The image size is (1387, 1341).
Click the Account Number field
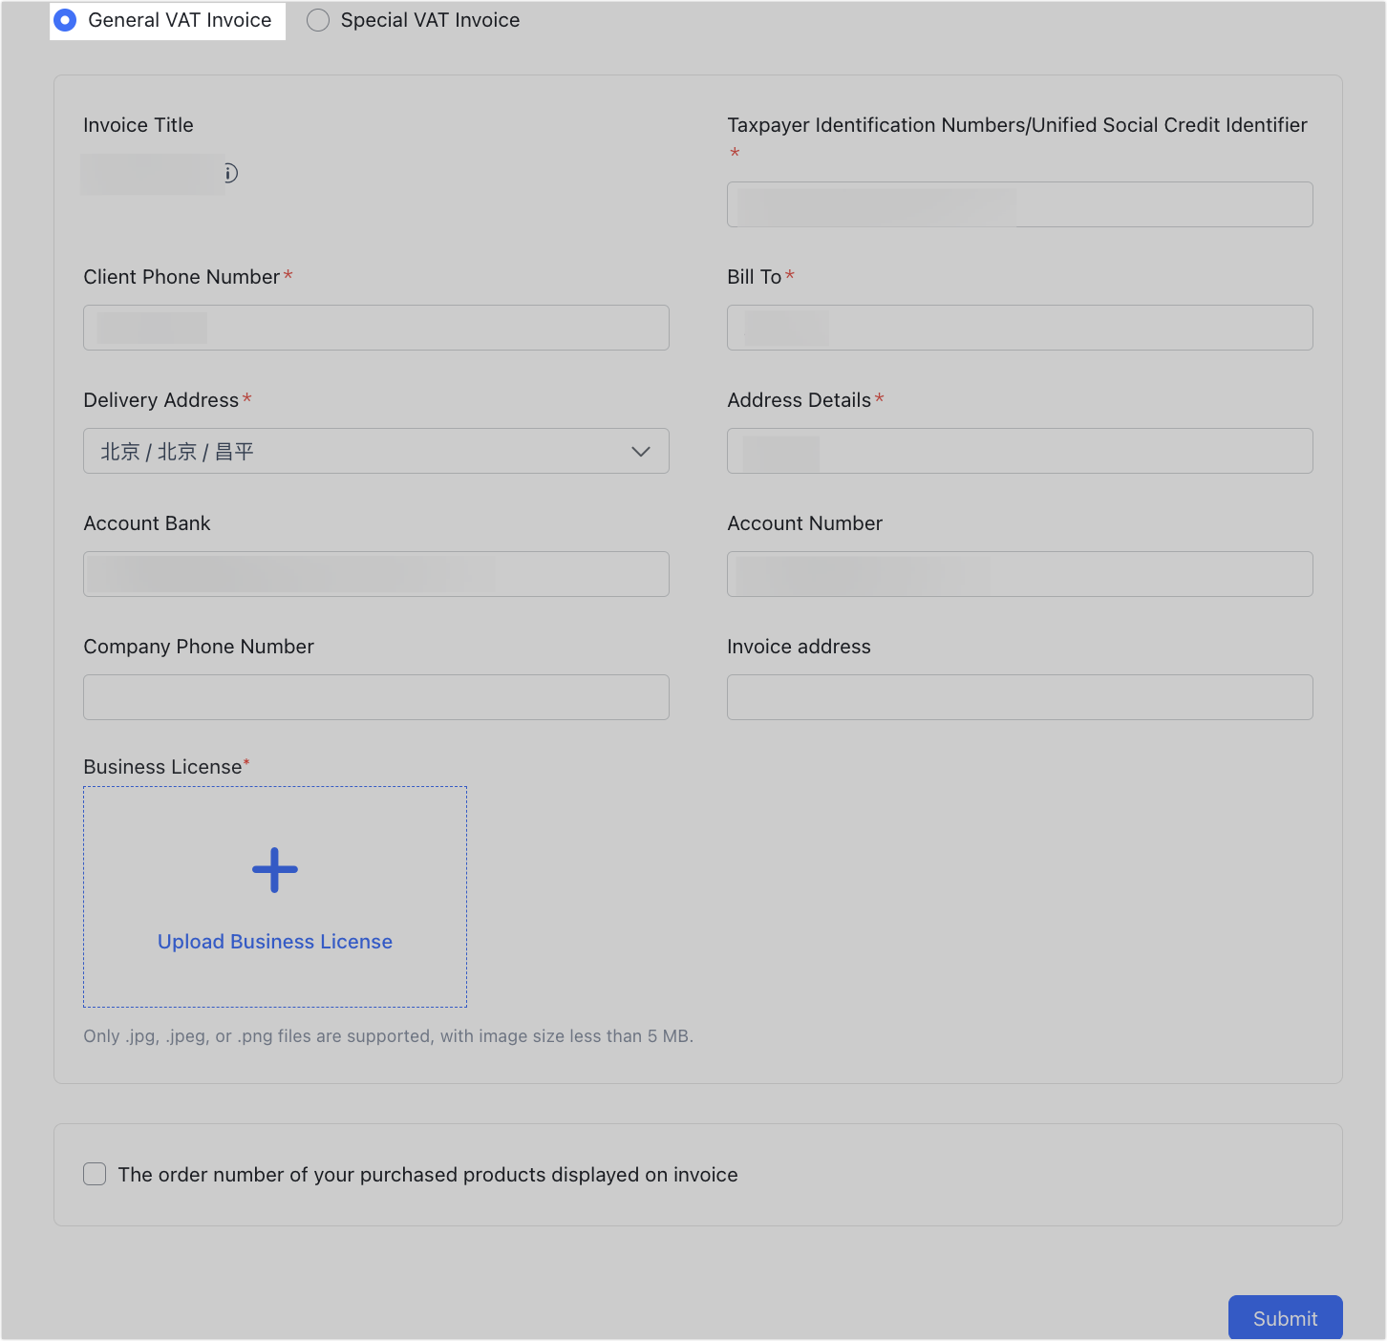tap(1019, 573)
